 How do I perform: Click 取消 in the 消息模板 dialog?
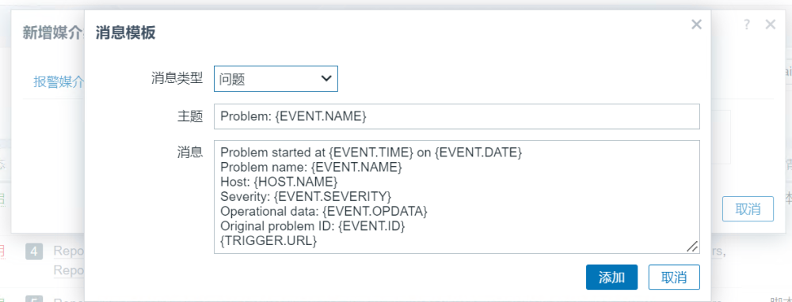tap(674, 277)
